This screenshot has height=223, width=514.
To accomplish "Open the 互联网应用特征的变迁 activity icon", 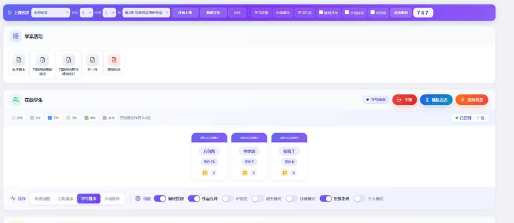I will click(68, 60).
